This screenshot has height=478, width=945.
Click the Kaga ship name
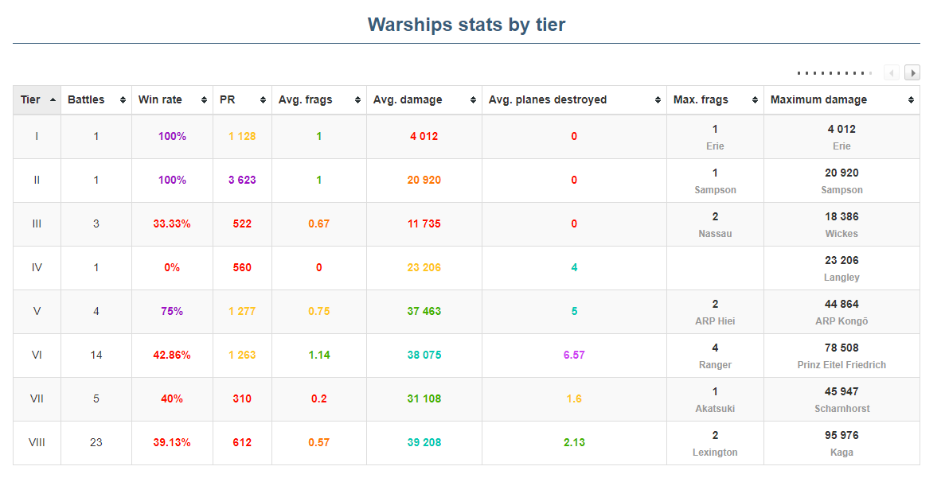[x=841, y=453]
